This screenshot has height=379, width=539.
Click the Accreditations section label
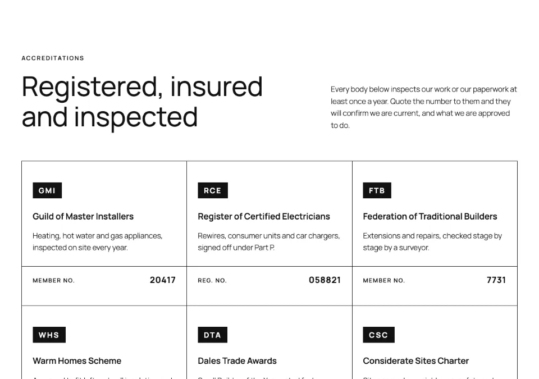point(53,58)
